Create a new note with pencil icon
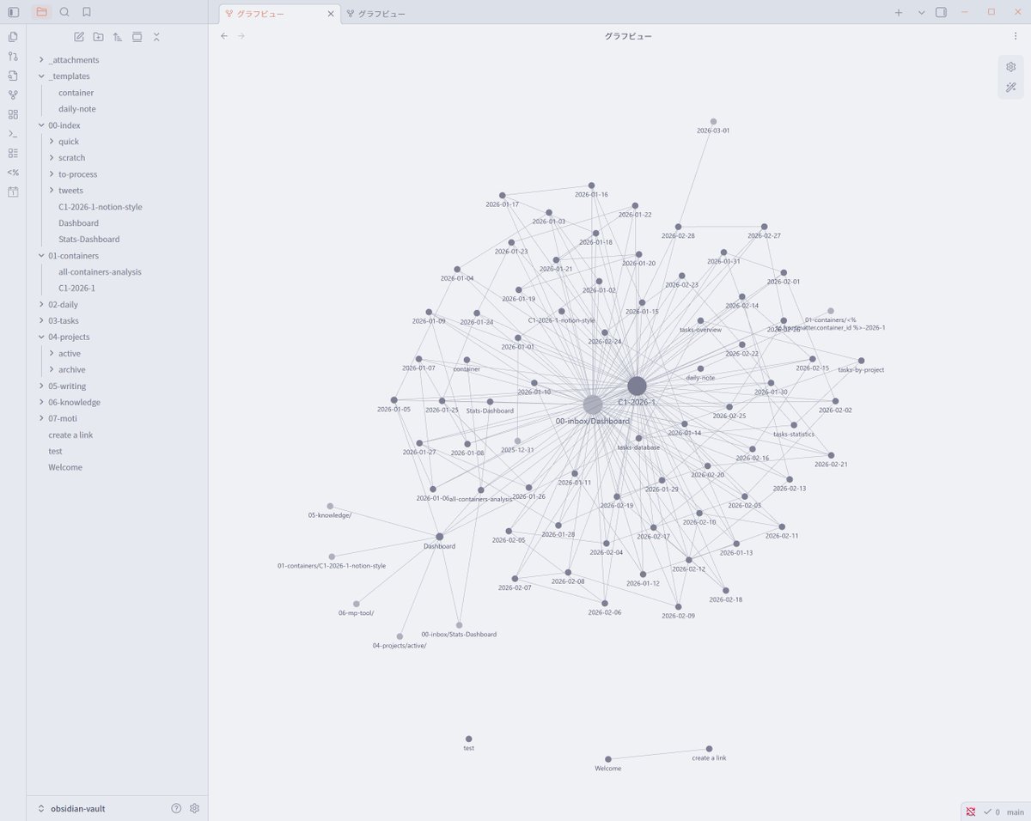The height and width of the screenshot is (821, 1031). coord(79,37)
